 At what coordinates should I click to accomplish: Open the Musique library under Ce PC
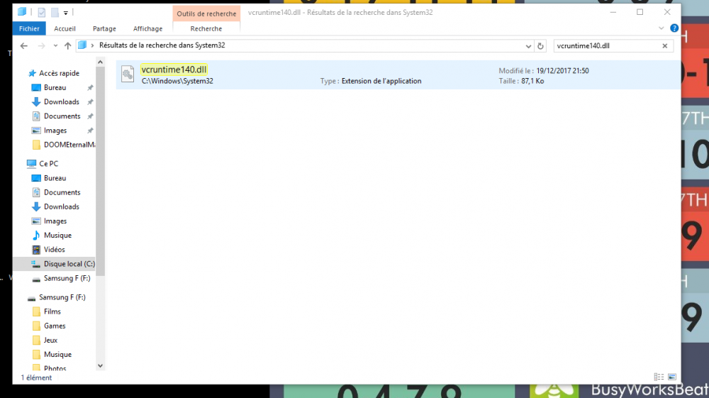pos(57,236)
